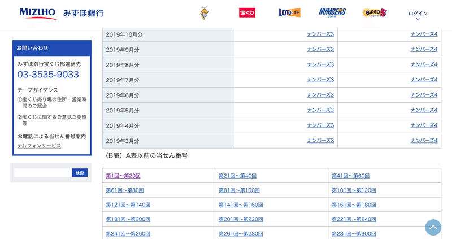Open ナンバーズ4 for 2019年10月分
Image resolution: width=452 pixels, height=239 pixels.
[424, 34]
